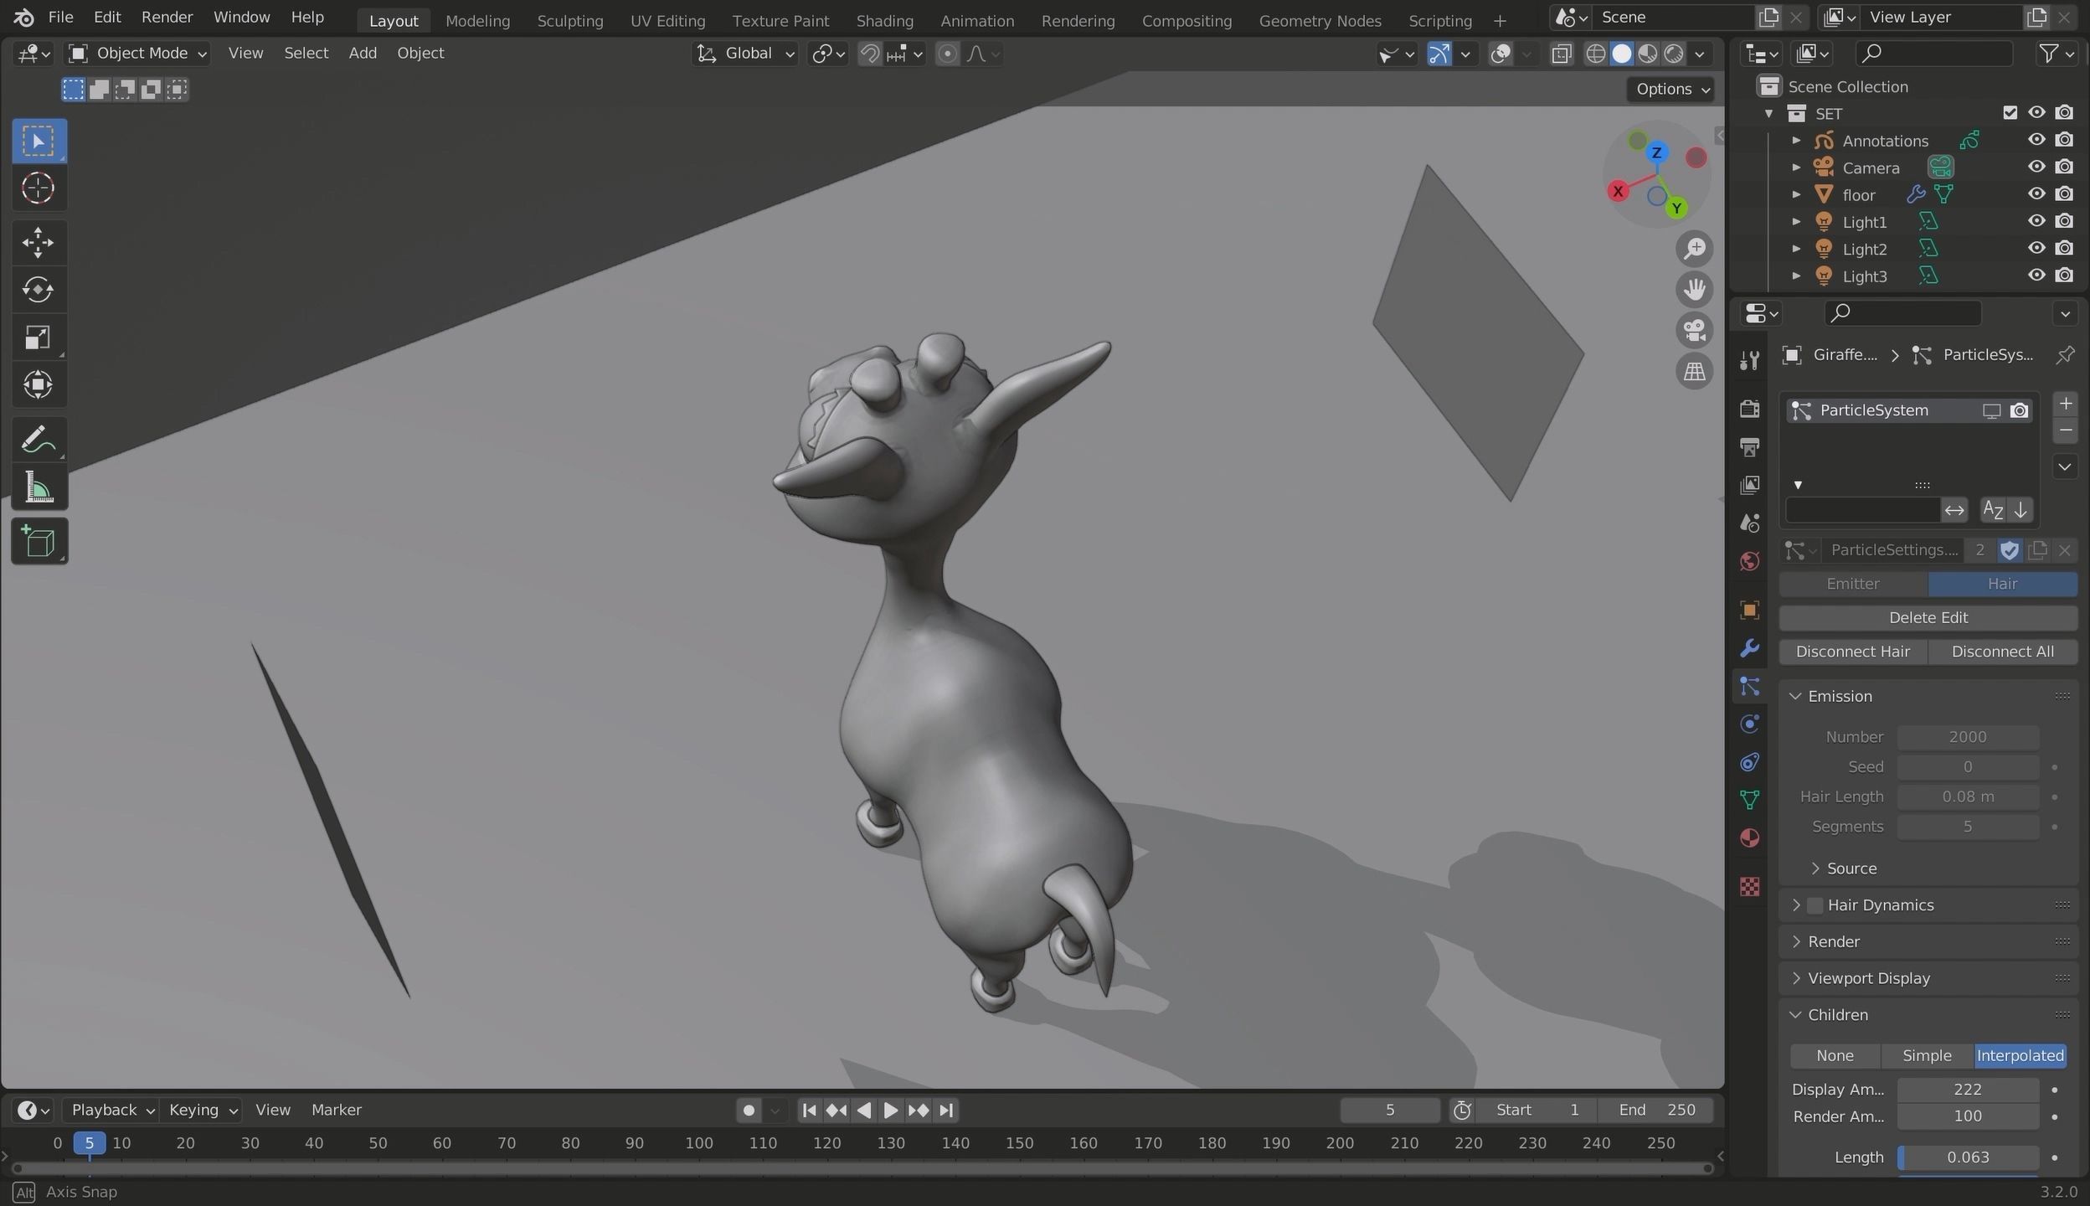2090x1206 pixels.
Task: Set children type to Simple
Action: 1927,1056
